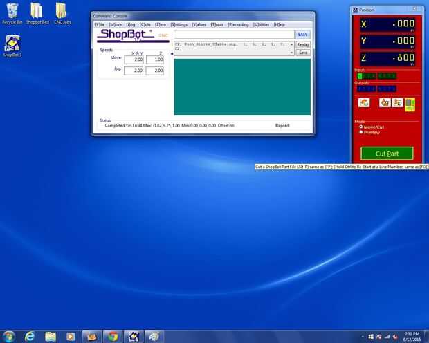Open the Recycle Bin desktop icon
Viewport: 429px width, 343px height.
click(x=12, y=14)
